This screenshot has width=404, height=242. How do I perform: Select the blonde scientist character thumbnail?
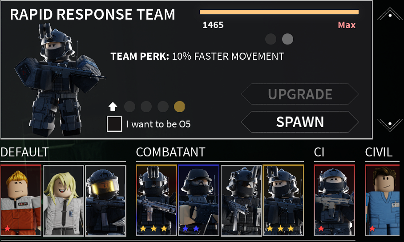[63, 200]
